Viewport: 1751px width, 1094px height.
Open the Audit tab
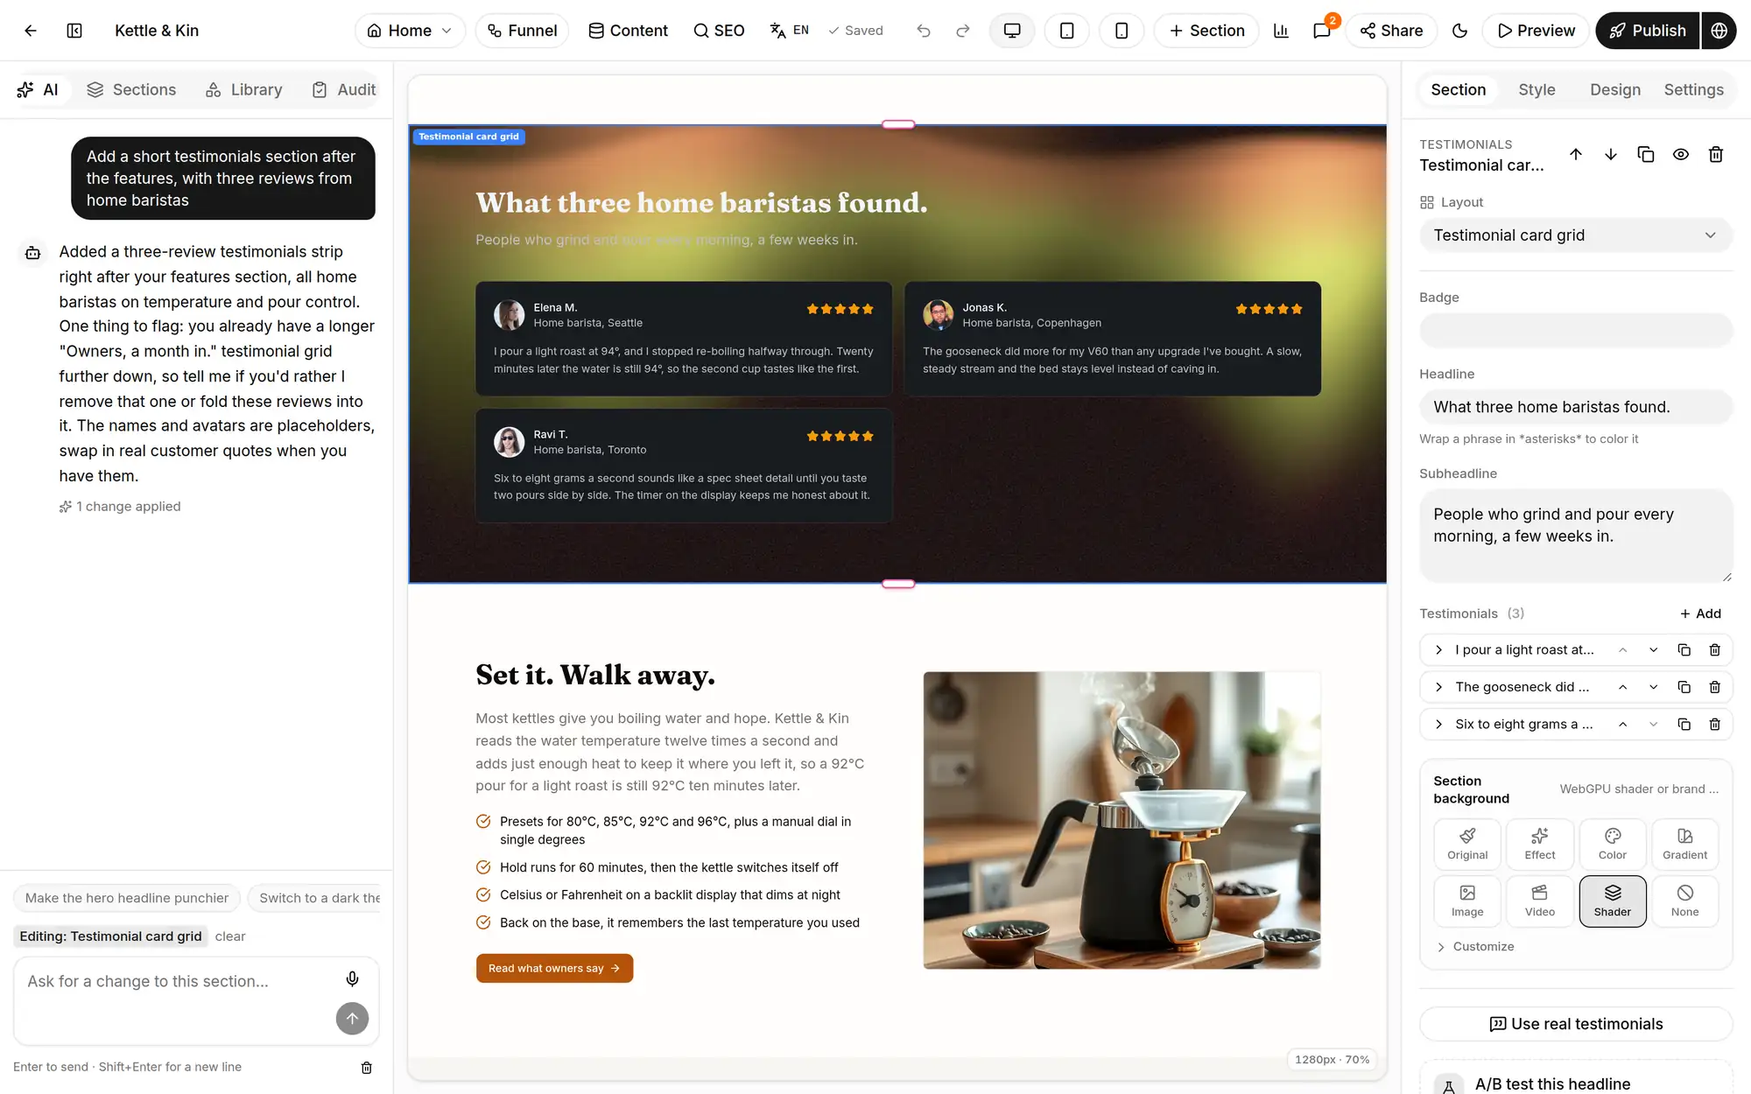(x=344, y=89)
